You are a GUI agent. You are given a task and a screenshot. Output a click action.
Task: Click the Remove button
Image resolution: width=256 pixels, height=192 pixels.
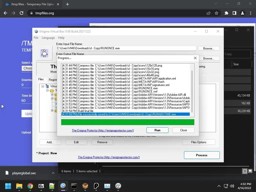102,142
